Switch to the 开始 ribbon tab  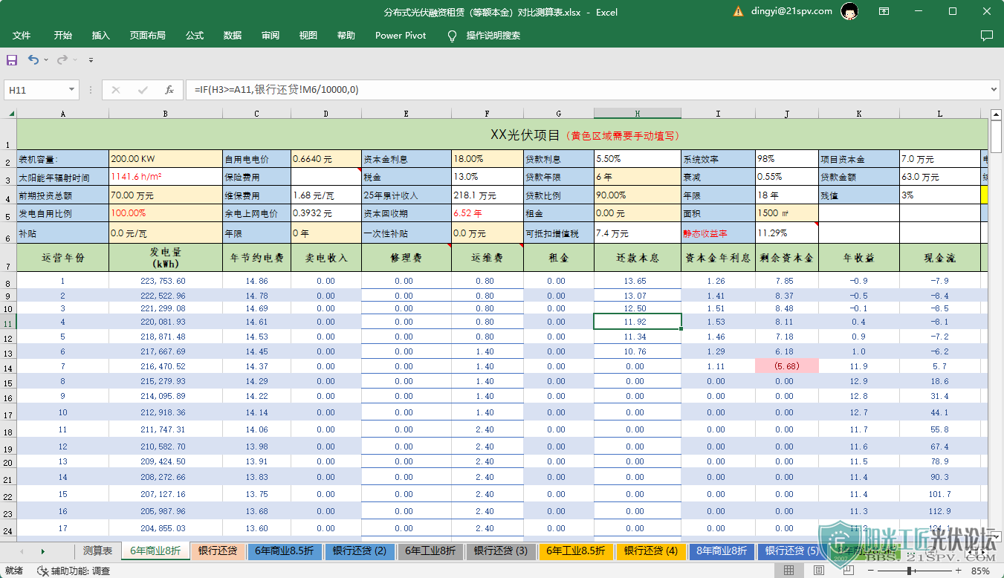pos(63,36)
